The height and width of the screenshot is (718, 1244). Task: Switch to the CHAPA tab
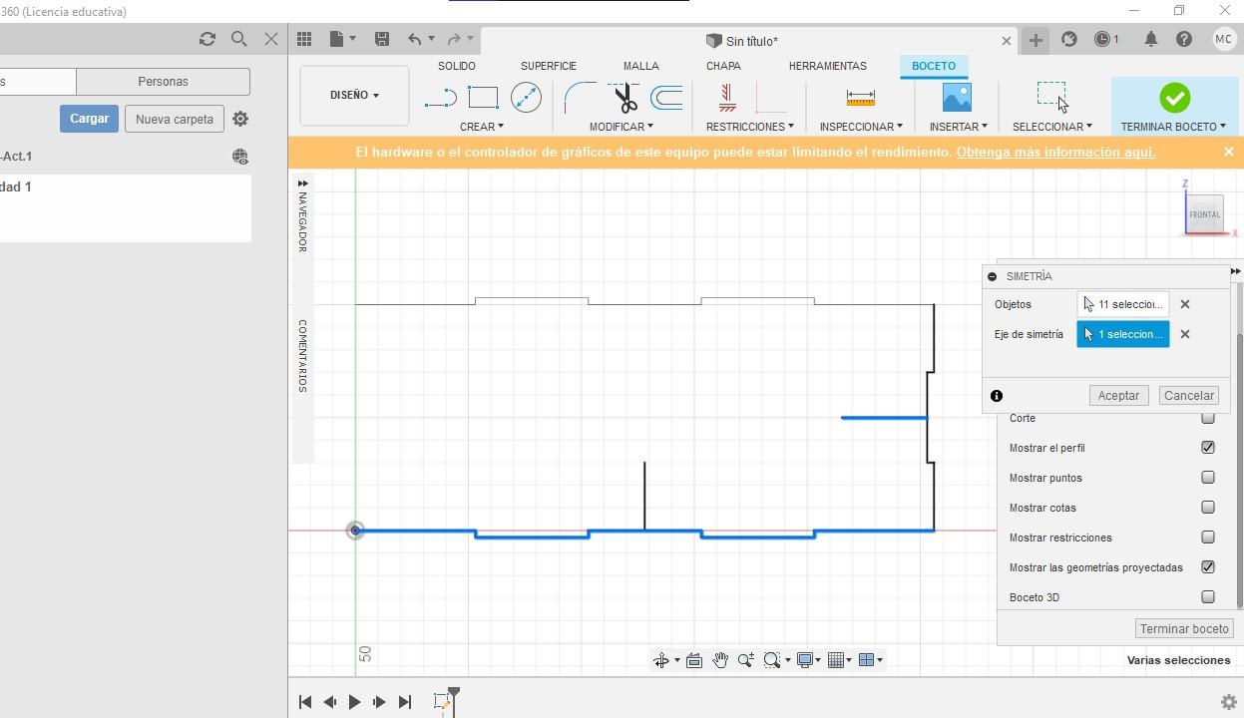coord(723,66)
